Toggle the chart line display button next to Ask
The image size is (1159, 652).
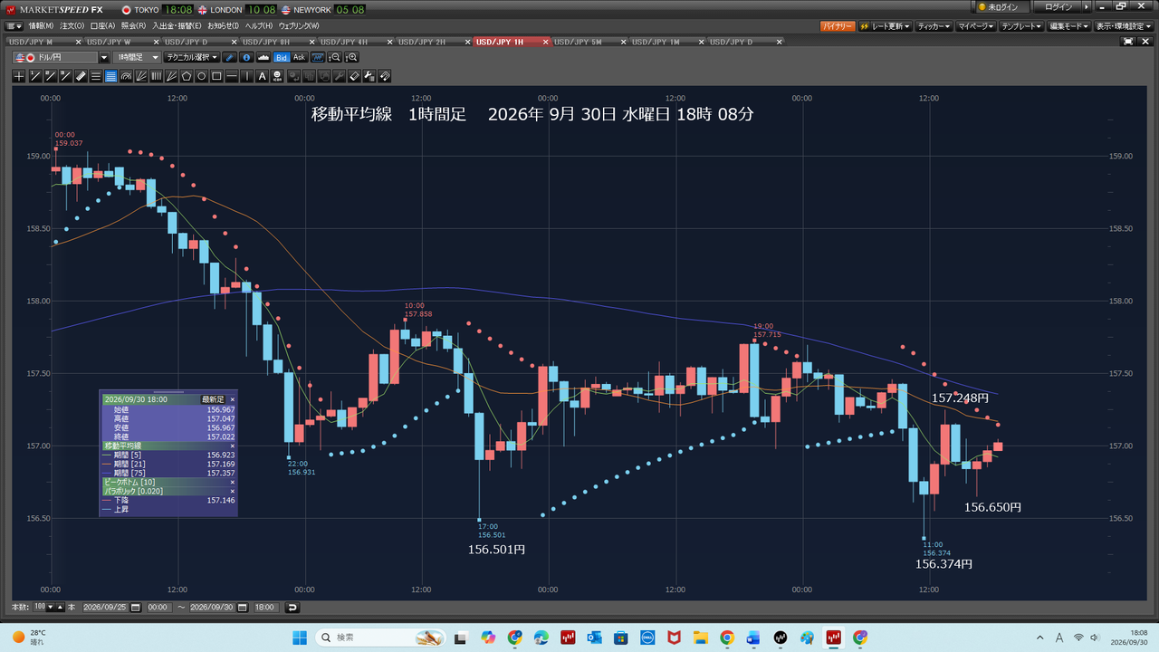pyautogui.click(x=316, y=57)
